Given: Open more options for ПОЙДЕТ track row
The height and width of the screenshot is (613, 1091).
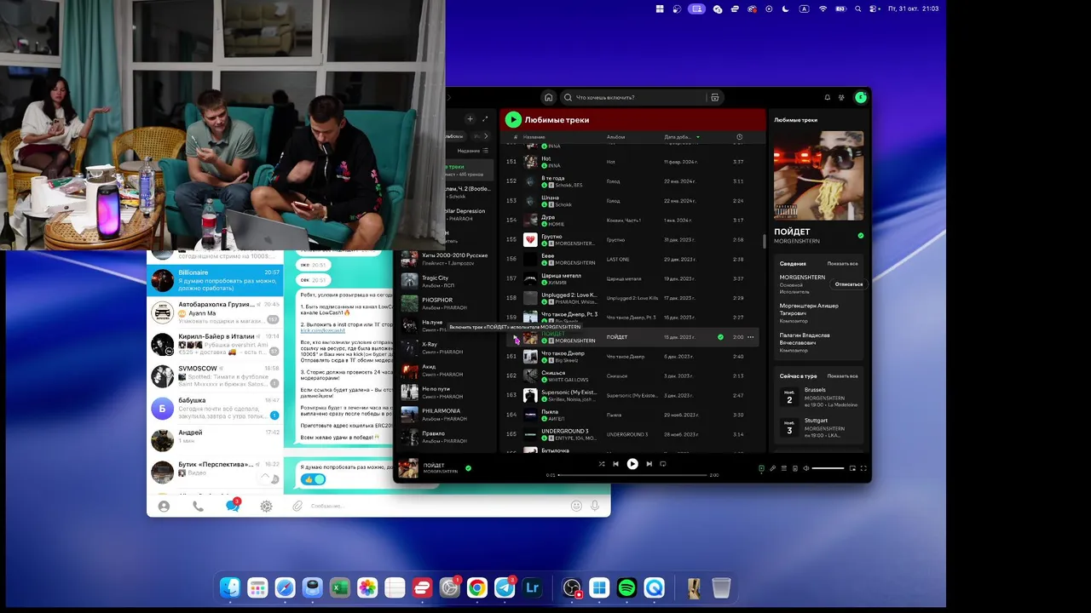Looking at the screenshot, I should pyautogui.click(x=751, y=337).
